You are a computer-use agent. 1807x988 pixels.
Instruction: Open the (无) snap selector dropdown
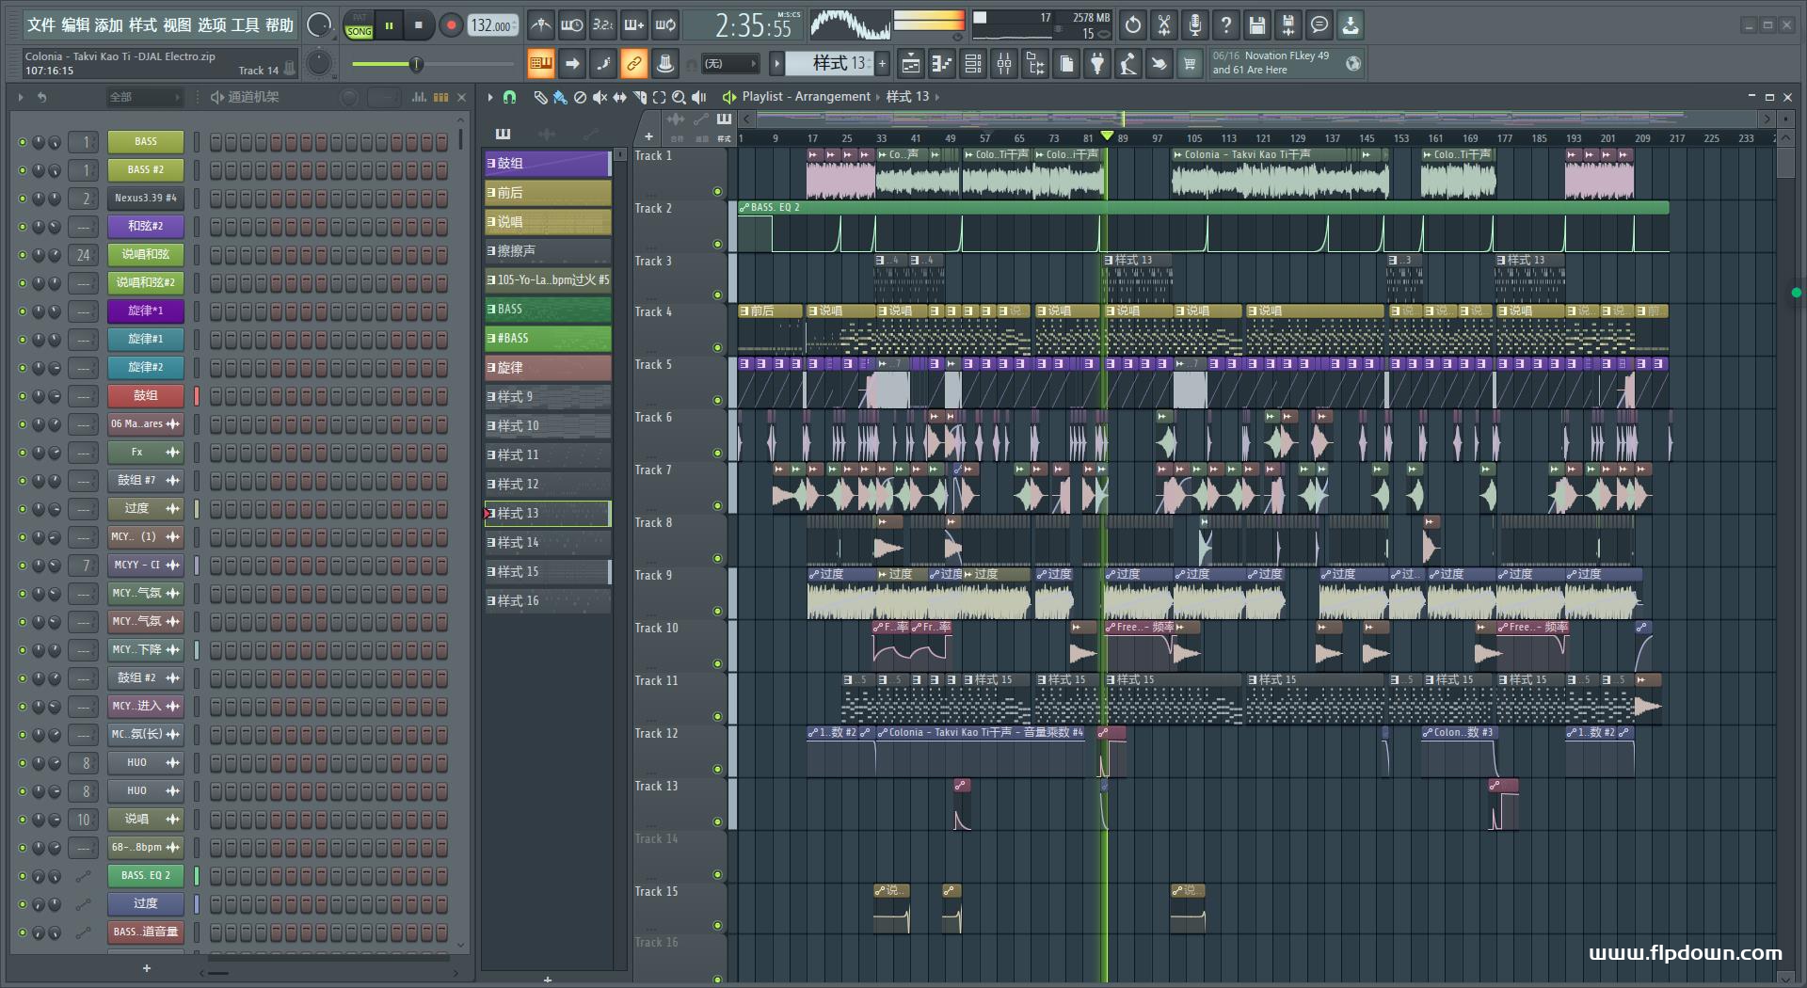tap(729, 64)
